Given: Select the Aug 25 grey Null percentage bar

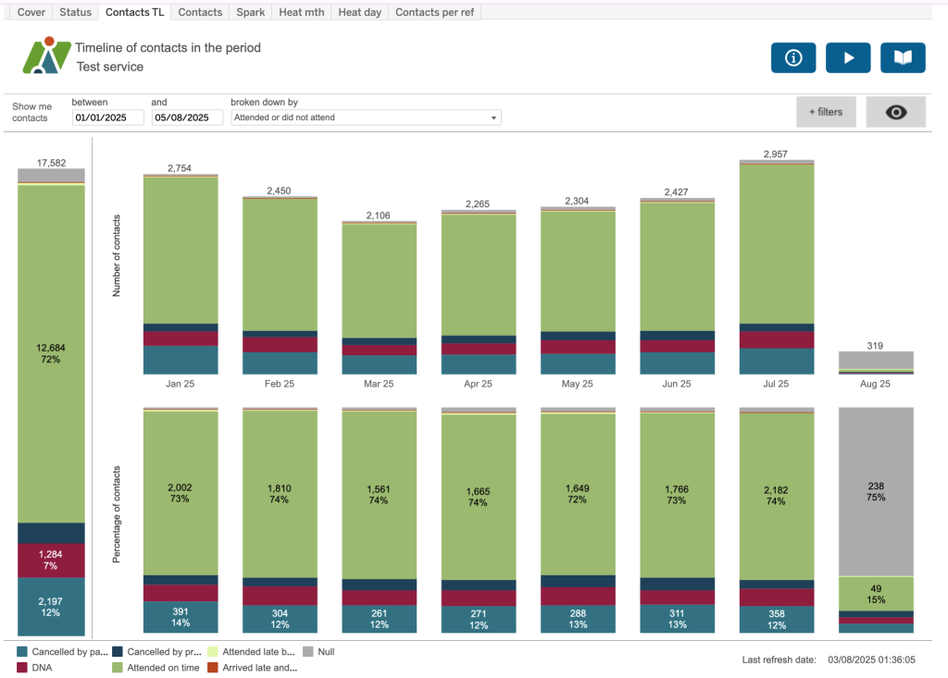Looking at the screenshot, I should pyautogui.click(x=876, y=490).
